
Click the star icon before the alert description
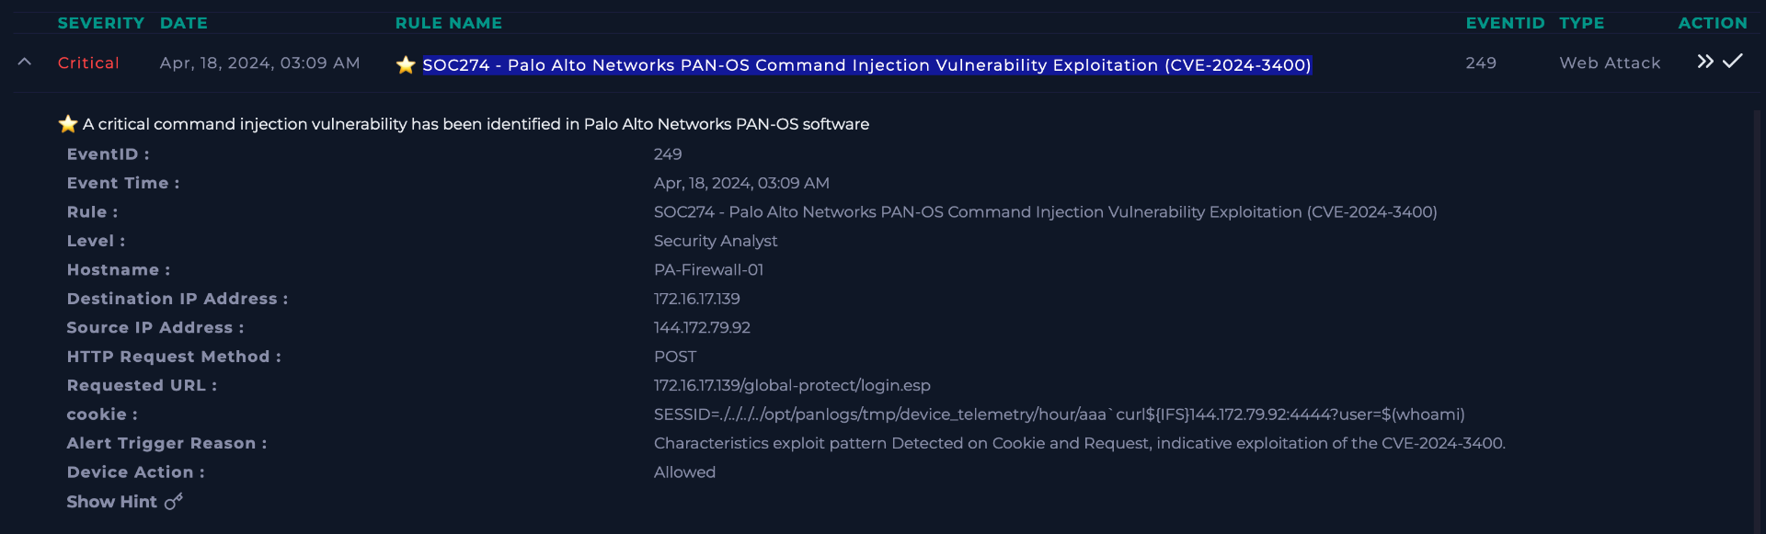click(x=68, y=123)
